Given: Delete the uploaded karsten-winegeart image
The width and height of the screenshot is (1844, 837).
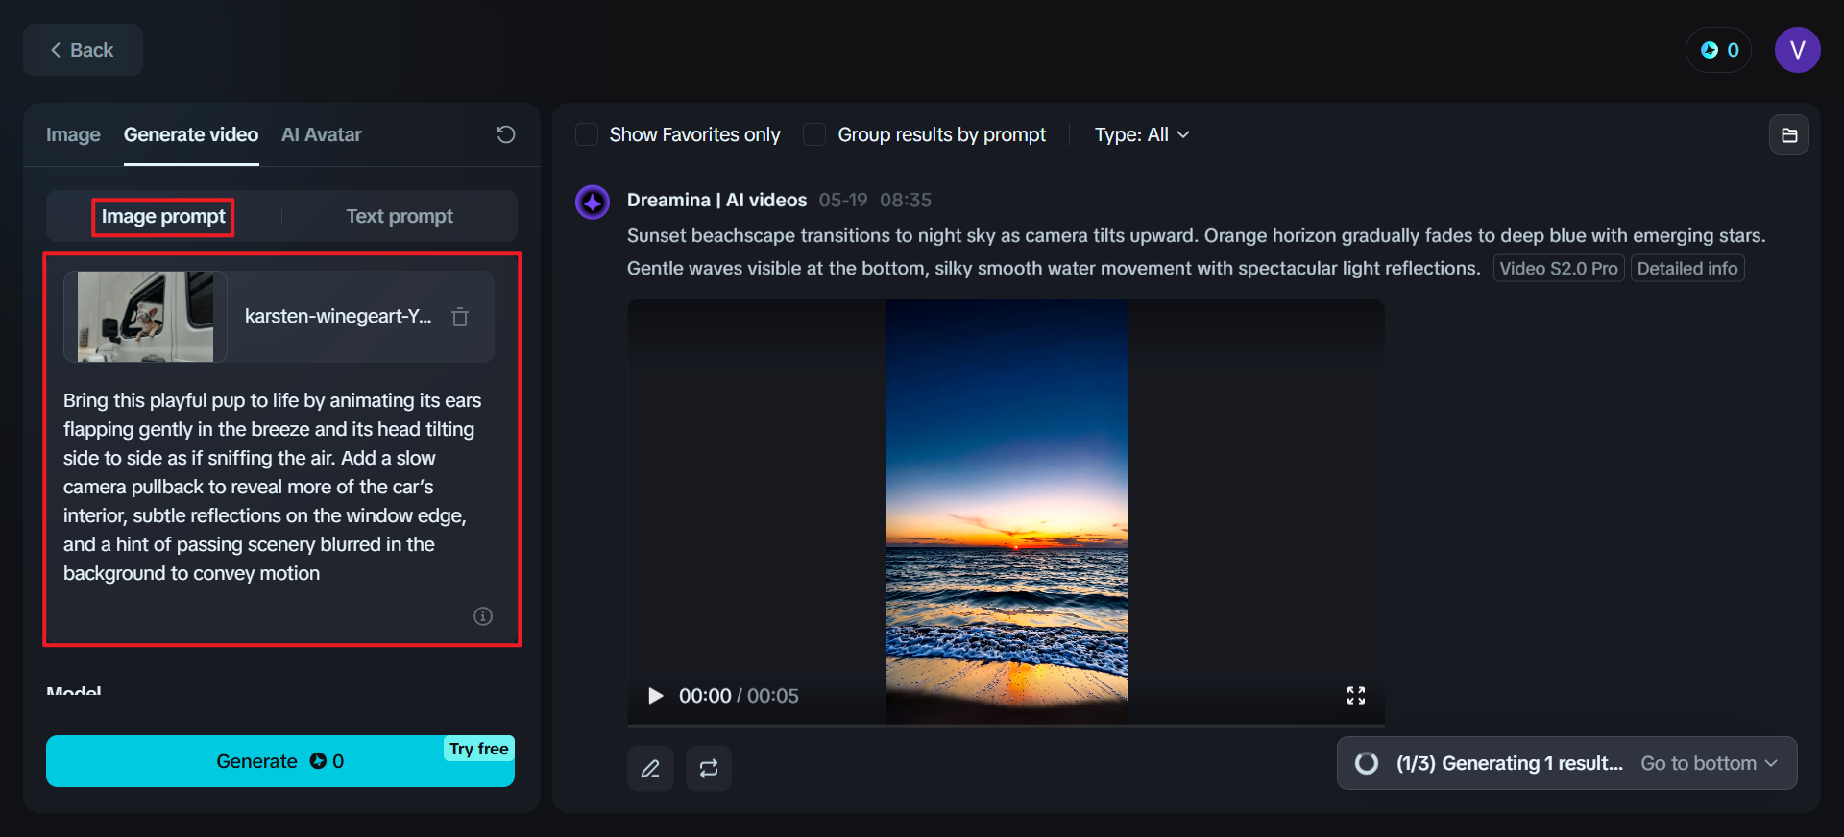Looking at the screenshot, I should coord(460,317).
